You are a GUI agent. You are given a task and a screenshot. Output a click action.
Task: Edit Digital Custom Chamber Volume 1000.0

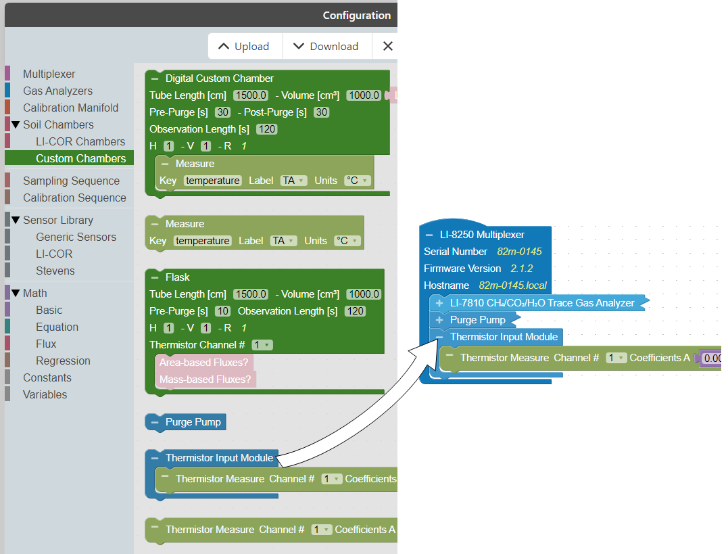(364, 95)
